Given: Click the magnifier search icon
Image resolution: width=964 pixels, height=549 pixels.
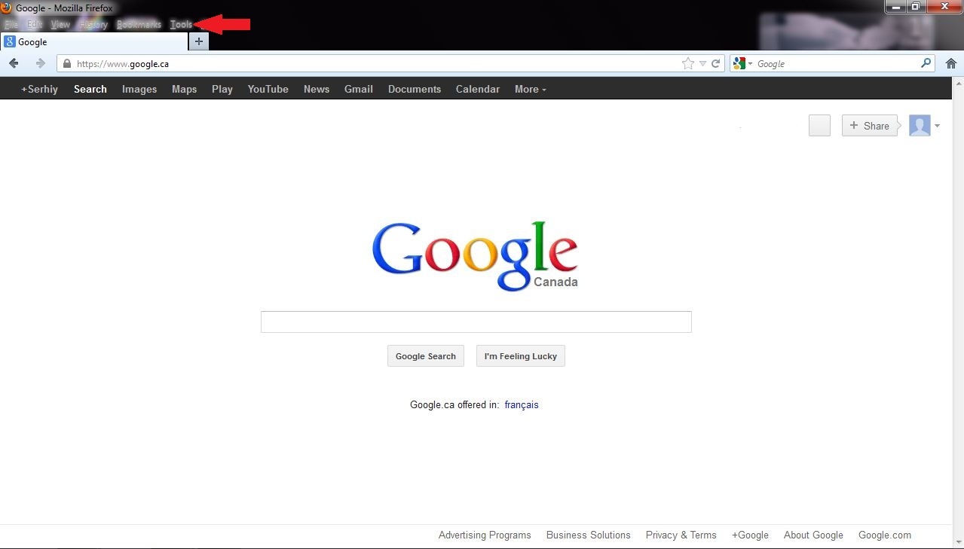Looking at the screenshot, I should click(926, 63).
